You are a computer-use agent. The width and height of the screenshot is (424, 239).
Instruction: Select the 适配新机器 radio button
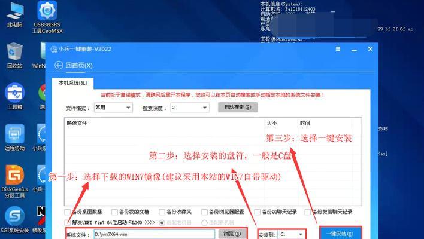click(x=204, y=222)
